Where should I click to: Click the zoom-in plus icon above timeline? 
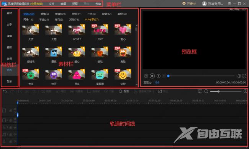[x=245, y=91]
